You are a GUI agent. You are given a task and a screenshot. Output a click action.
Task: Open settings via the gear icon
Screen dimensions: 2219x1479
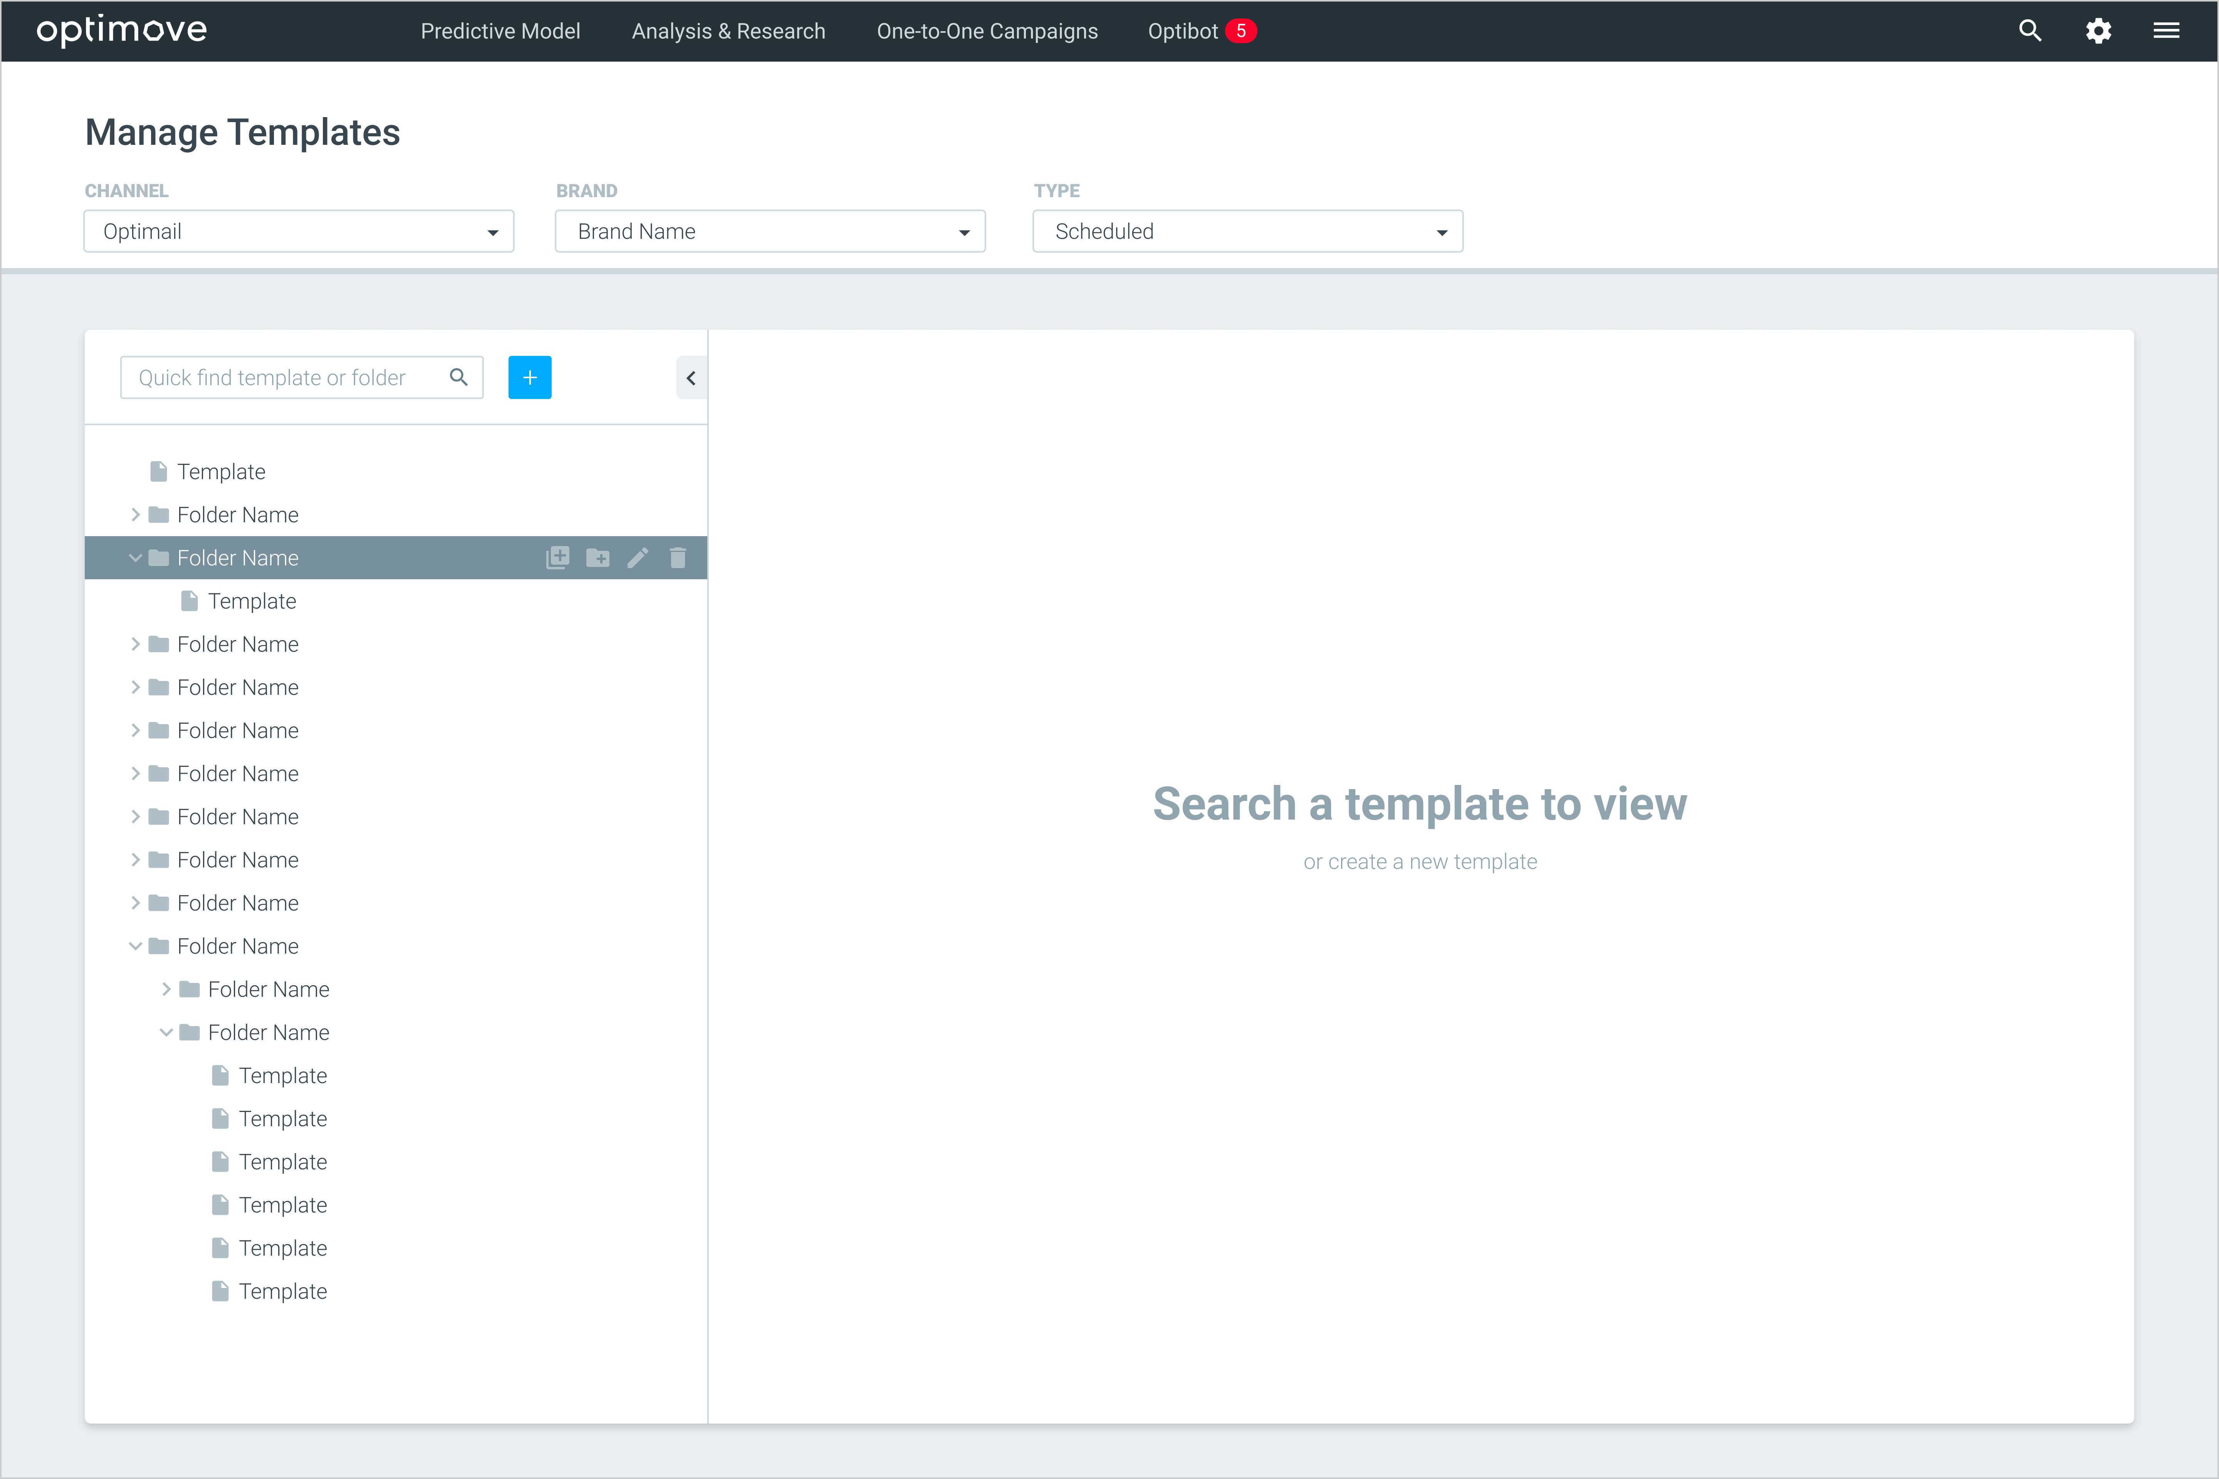coord(2098,31)
